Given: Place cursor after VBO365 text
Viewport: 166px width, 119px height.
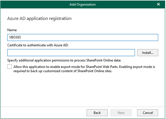Looking at the screenshot, I should 21,37.
